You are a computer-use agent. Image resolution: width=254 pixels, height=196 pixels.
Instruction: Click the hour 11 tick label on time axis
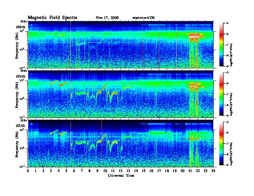click(x=113, y=171)
